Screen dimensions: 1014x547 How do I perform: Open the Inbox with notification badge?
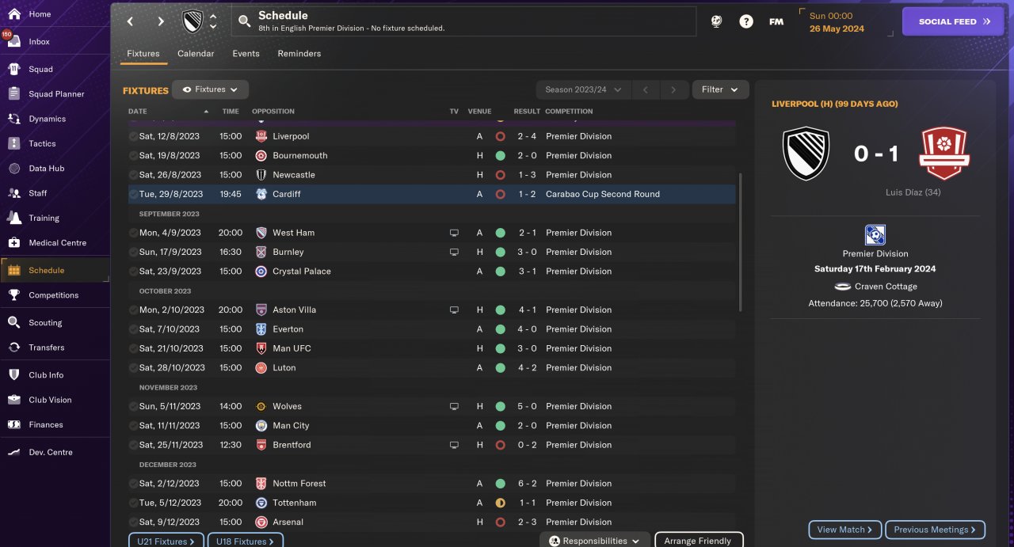(14, 42)
